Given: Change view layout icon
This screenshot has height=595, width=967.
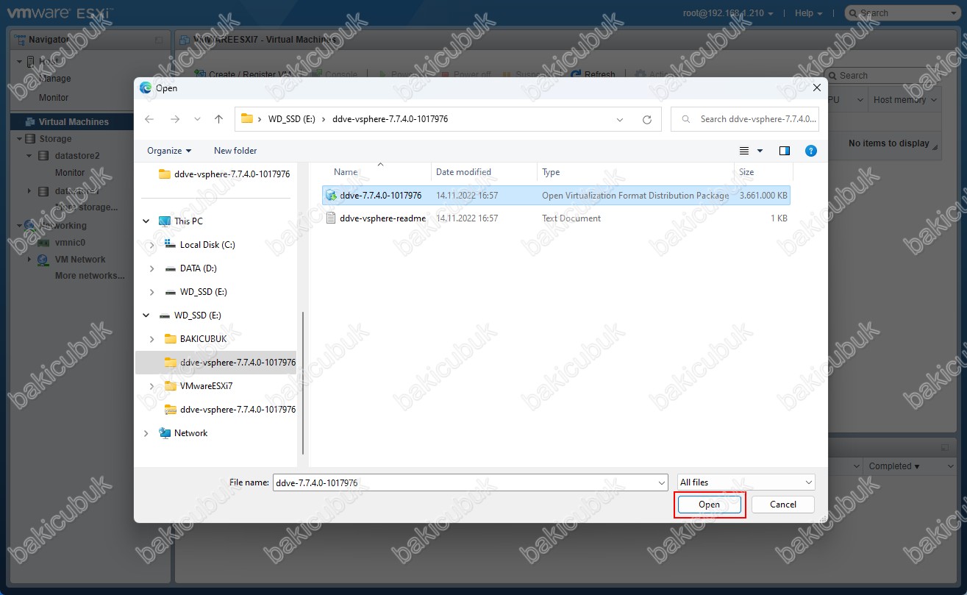Looking at the screenshot, I should pyautogui.click(x=744, y=151).
